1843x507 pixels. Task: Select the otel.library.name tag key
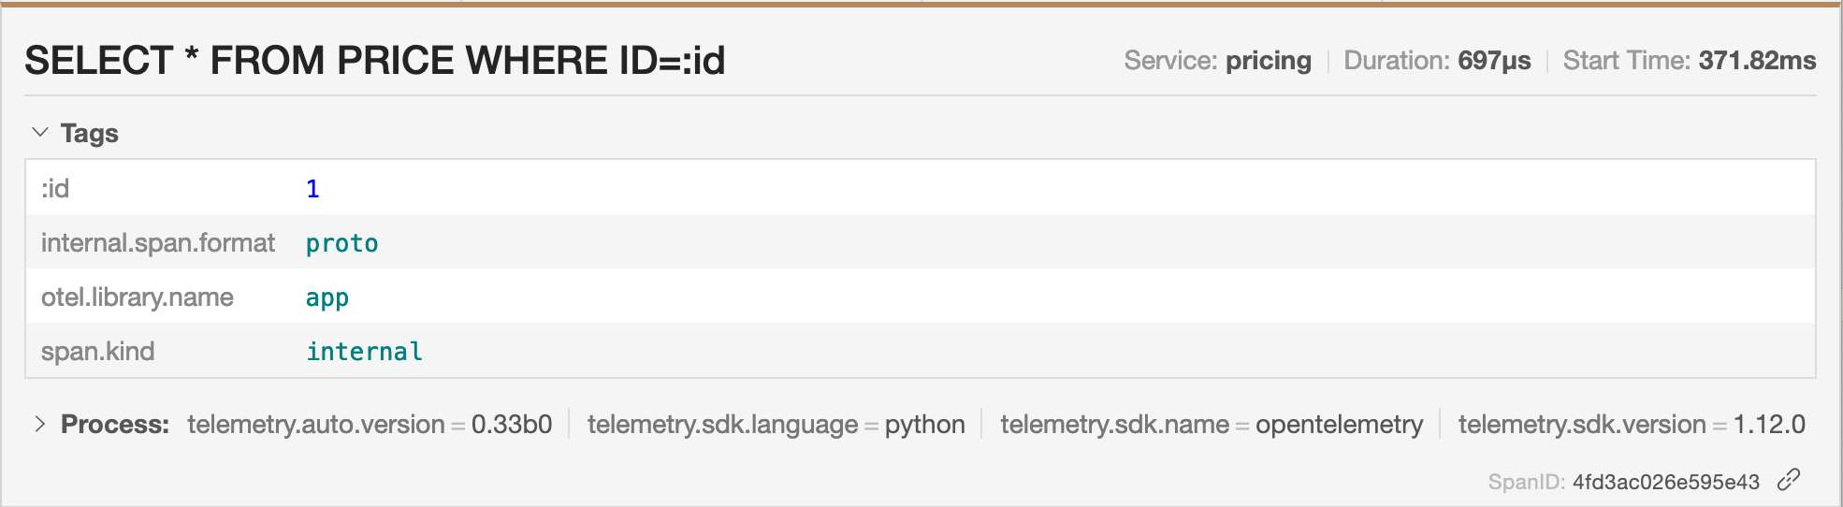tap(138, 297)
